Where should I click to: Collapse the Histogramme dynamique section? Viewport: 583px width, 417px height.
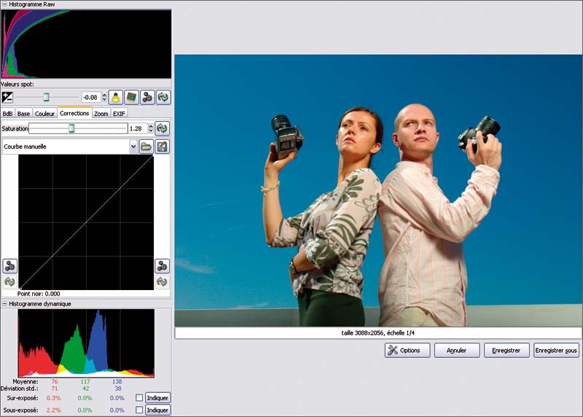4,303
